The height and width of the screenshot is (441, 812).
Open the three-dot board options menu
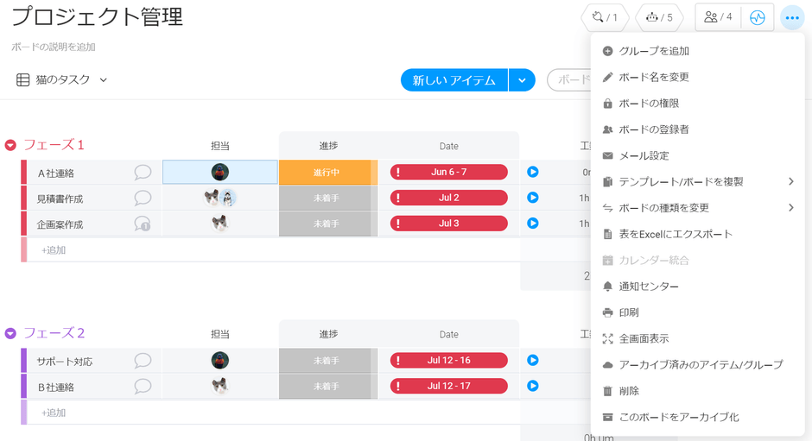[792, 17]
